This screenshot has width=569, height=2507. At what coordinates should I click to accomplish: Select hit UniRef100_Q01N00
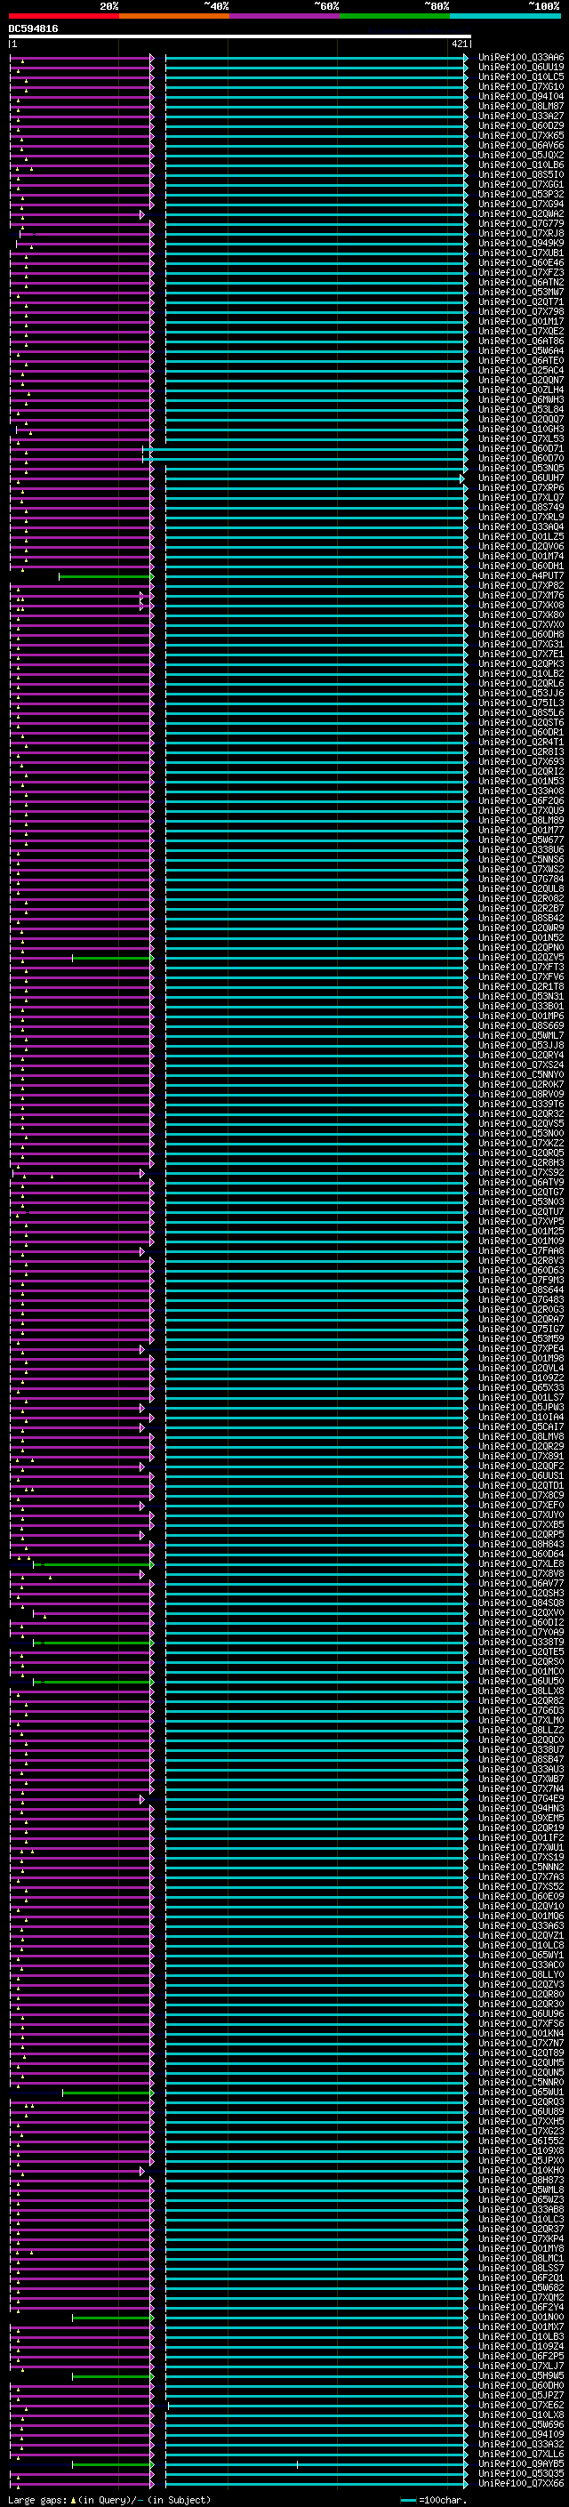pyautogui.click(x=521, y=2318)
